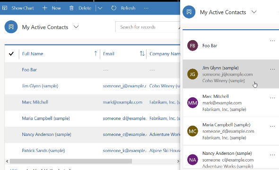279x170 pixels.
Task: Click the Delete trash can icon
Action: tap(71, 8)
